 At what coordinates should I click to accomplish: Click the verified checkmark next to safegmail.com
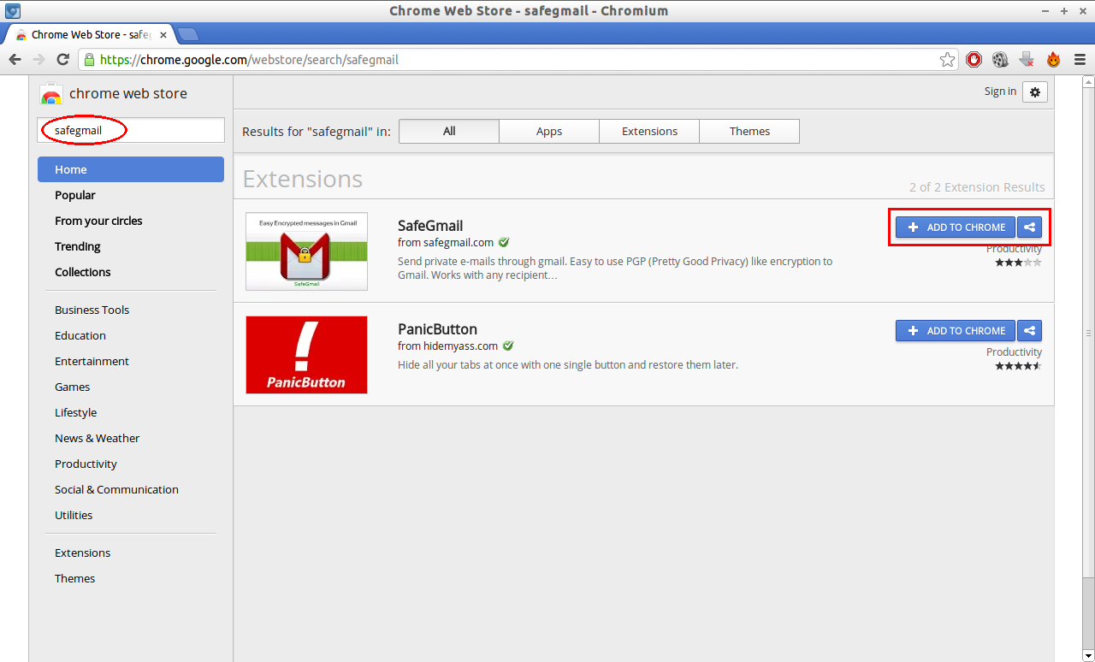point(504,242)
